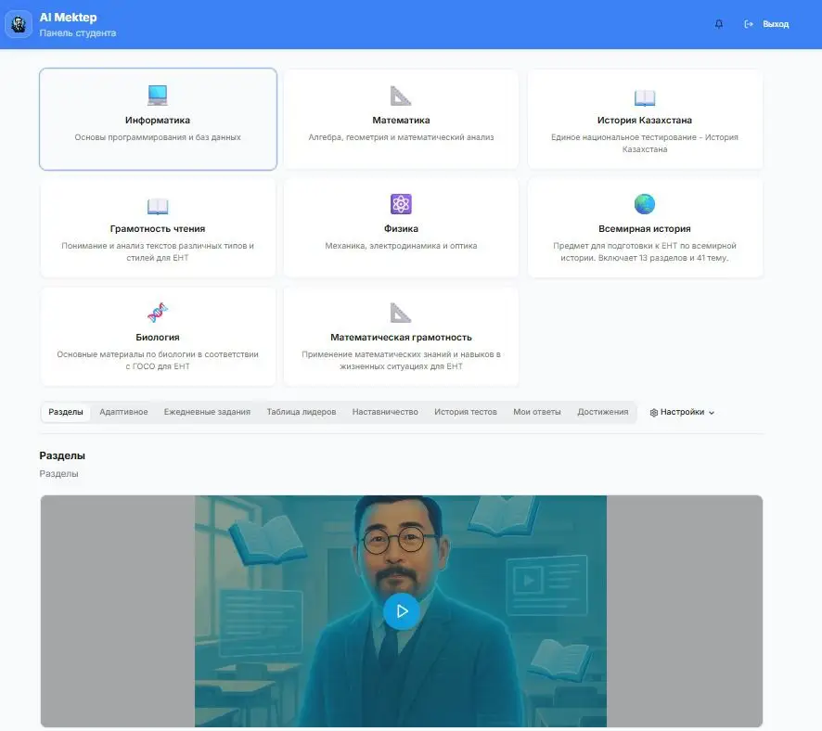This screenshot has height=731, width=822.
Task: Switch to the Достижения tab
Action: point(603,412)
